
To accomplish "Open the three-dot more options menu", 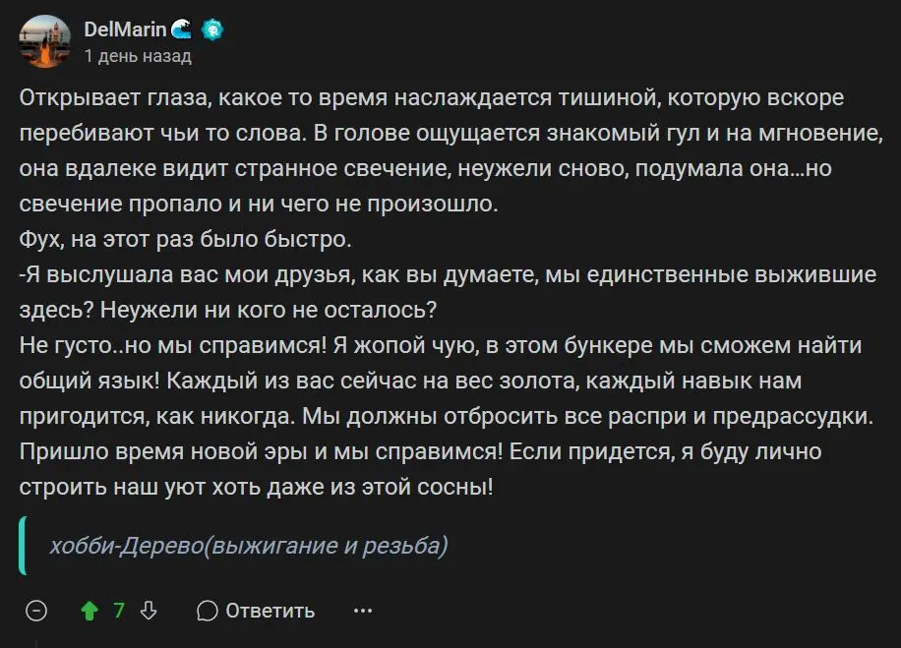I will 363,611.
